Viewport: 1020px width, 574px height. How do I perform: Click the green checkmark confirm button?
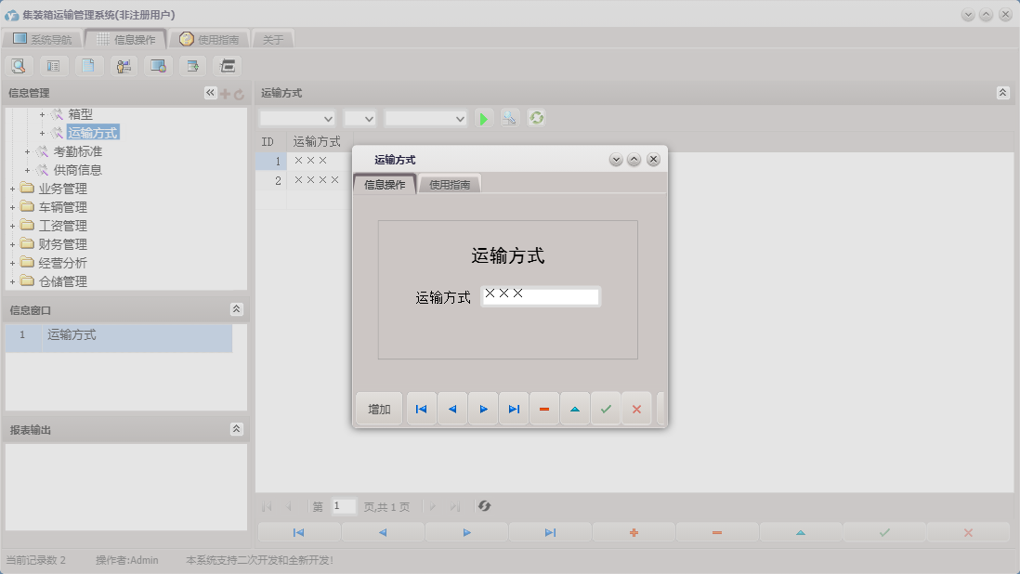606,408
